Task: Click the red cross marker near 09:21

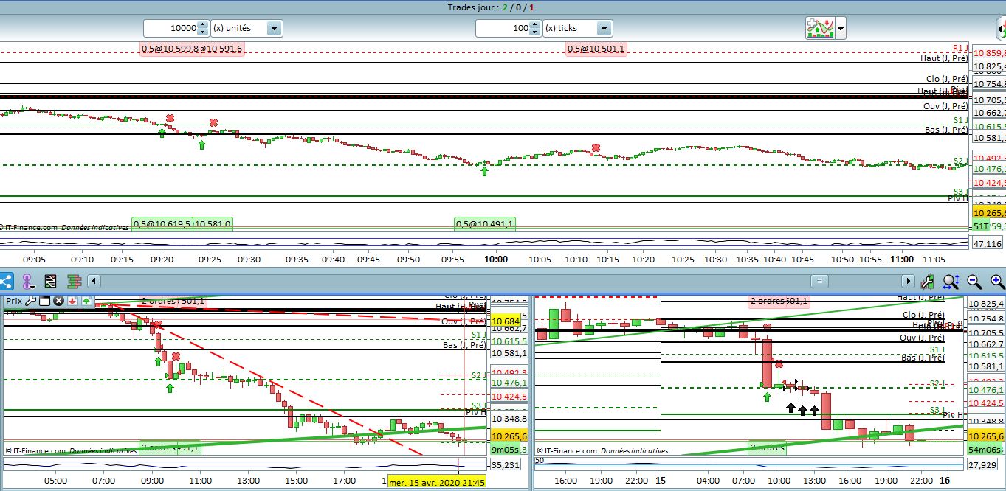Action: pos(170,118)
